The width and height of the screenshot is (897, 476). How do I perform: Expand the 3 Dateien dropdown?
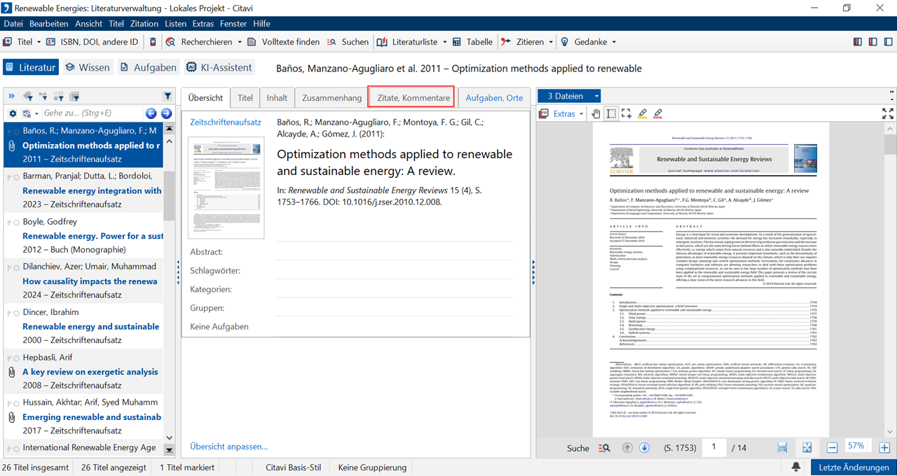pos(596,96)
